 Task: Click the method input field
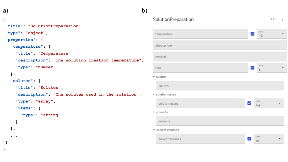point(220,57)
